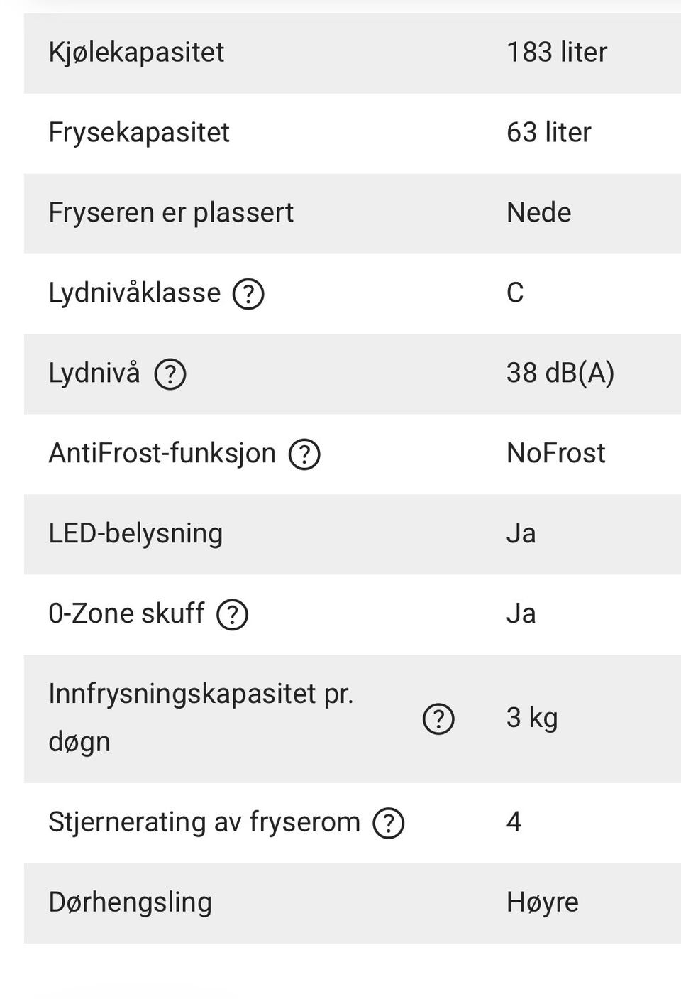Open the 0-Zone skuff help tooltip
Screen dimensions: 681x999
click(232, 615)
